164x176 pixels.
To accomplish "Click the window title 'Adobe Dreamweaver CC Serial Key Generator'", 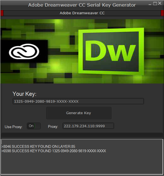I will coord(82,5).
